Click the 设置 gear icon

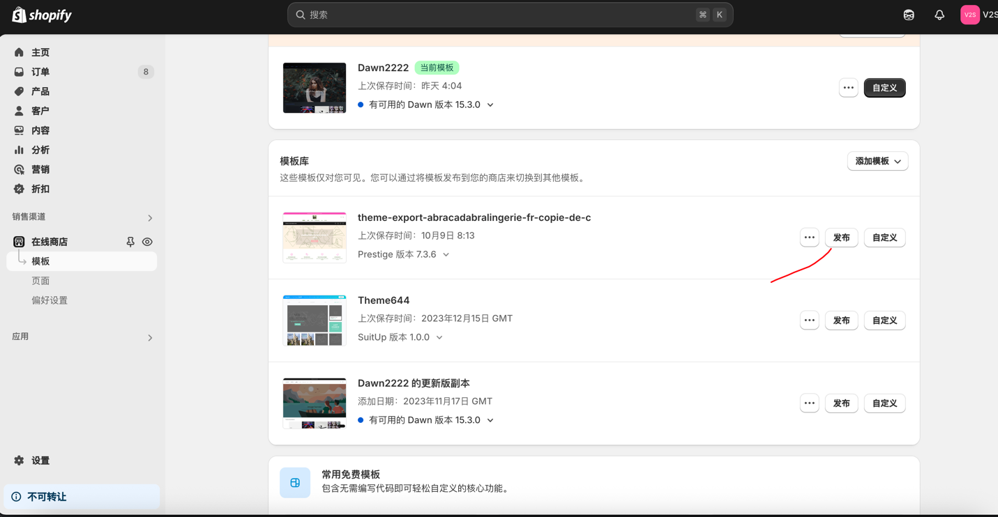19,461
